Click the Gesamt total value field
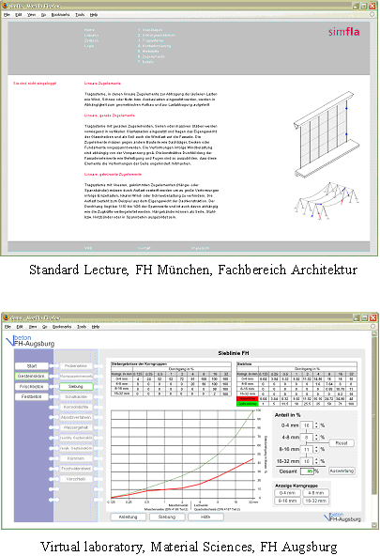 pyautogui.click(x=307, y=471)
